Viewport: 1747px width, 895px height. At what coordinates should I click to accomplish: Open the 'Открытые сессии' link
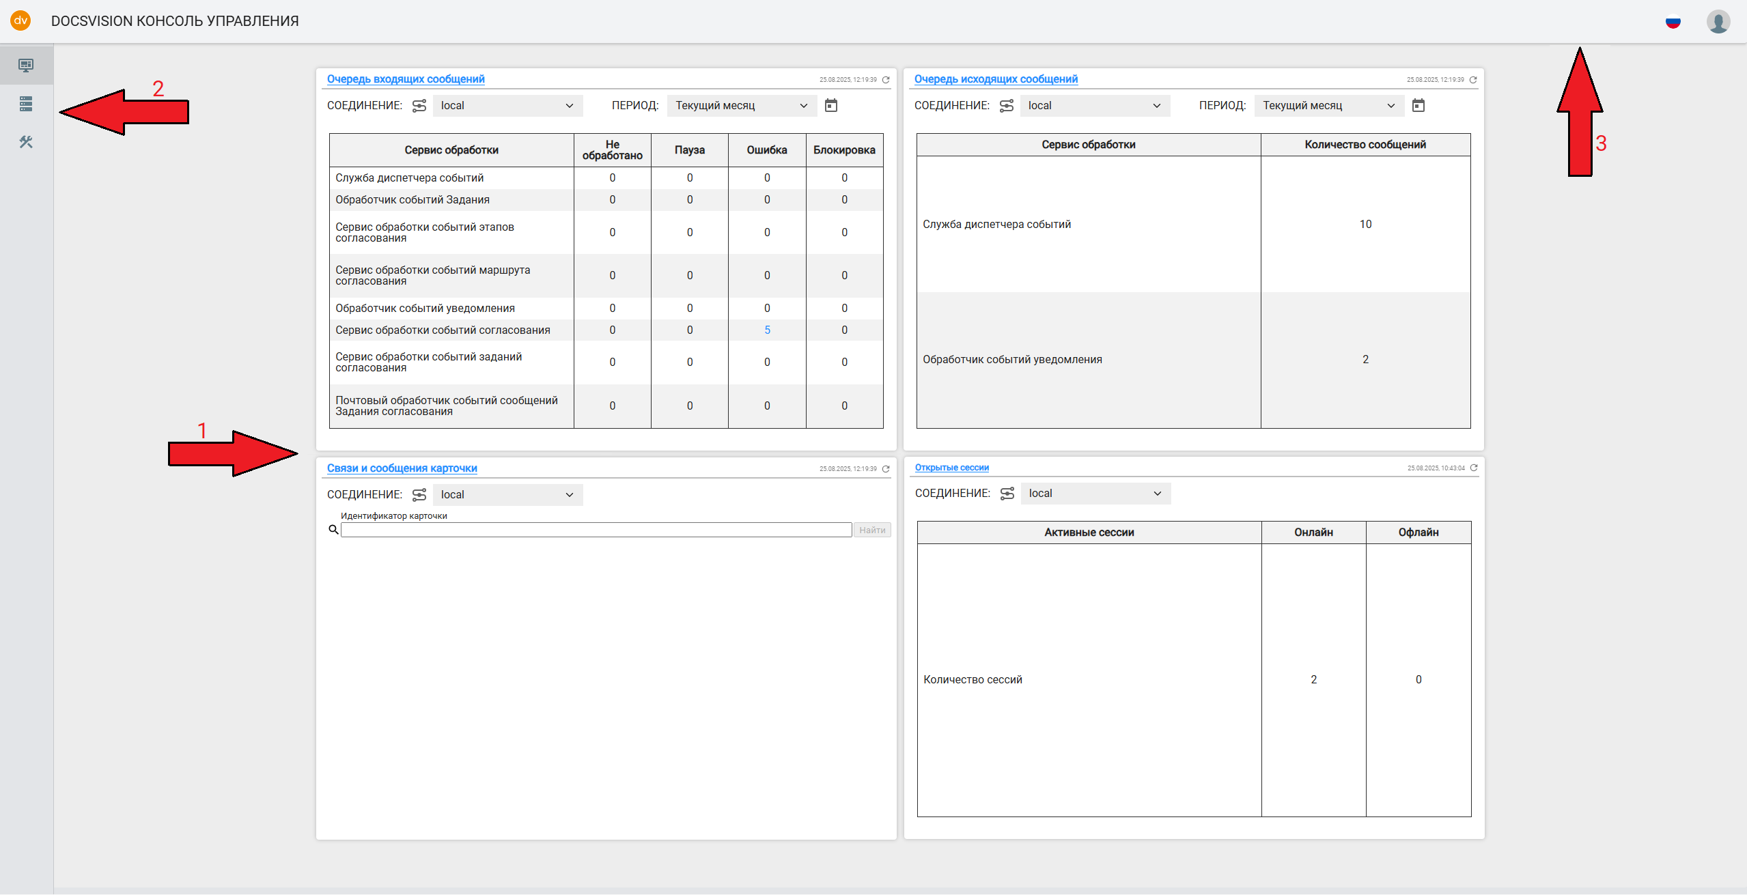pyautogui.click(x=951, y=468)
